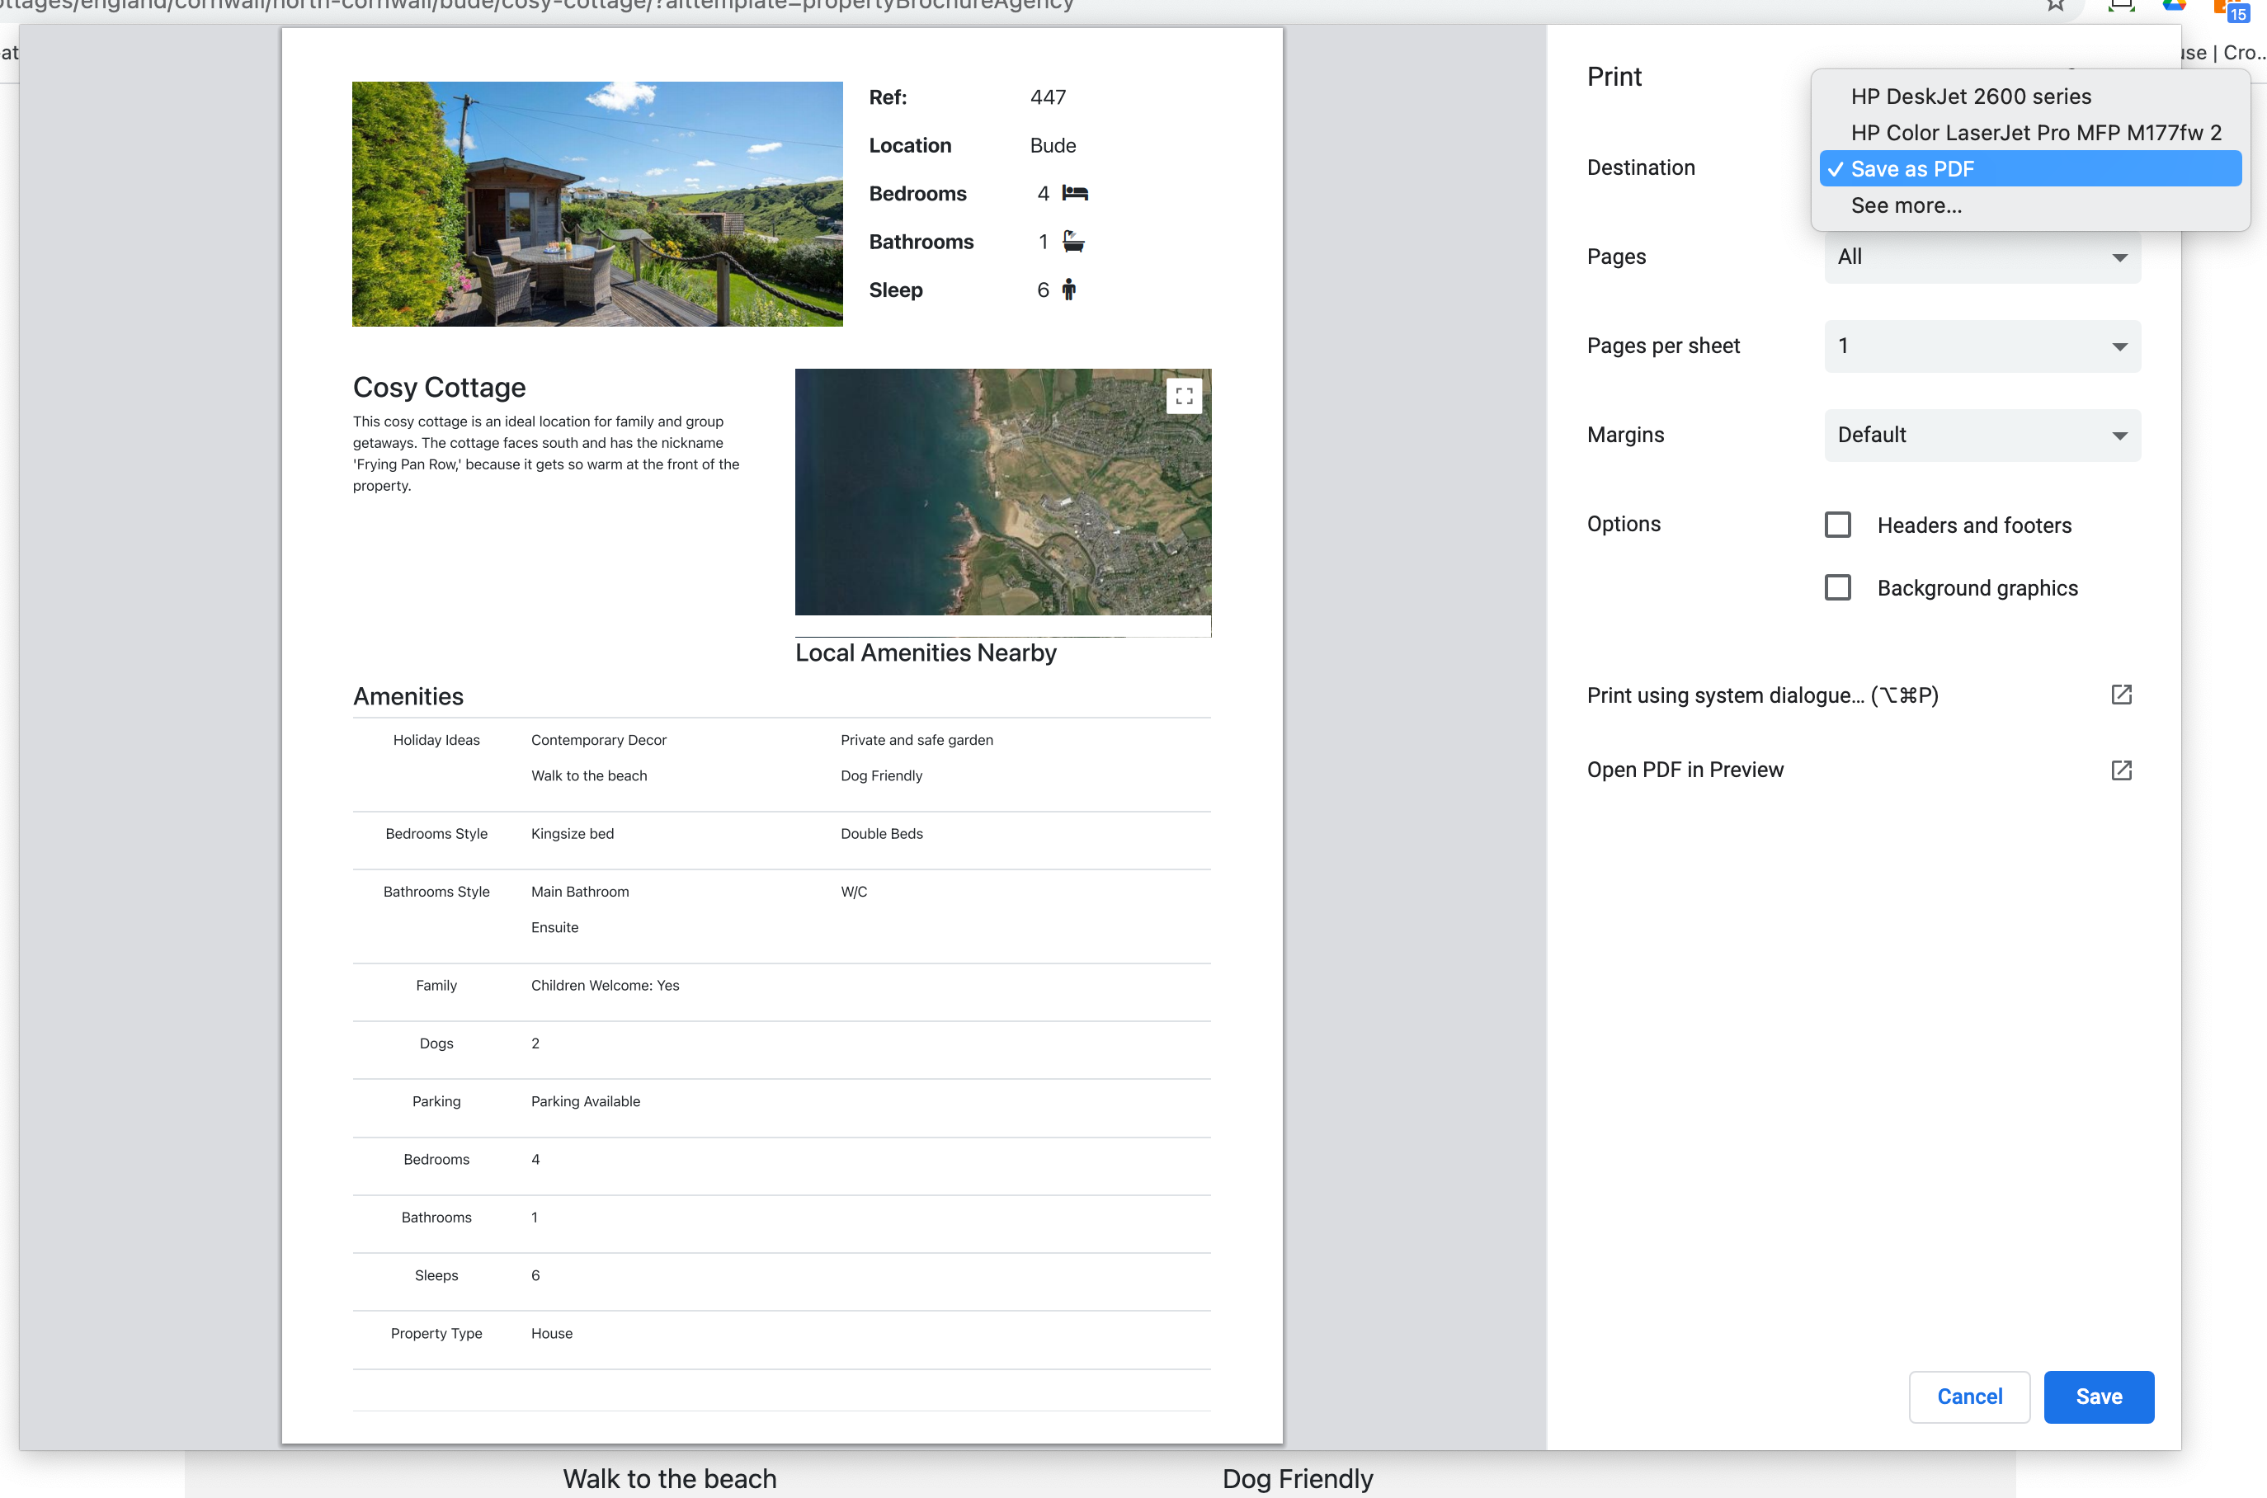Image resolution: width=2267 pixels, height=1498 pixels.
Task: Click the Cancel button
Action: click(1969, 1397)
